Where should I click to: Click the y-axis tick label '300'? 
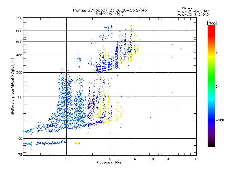tap(19, 72)
